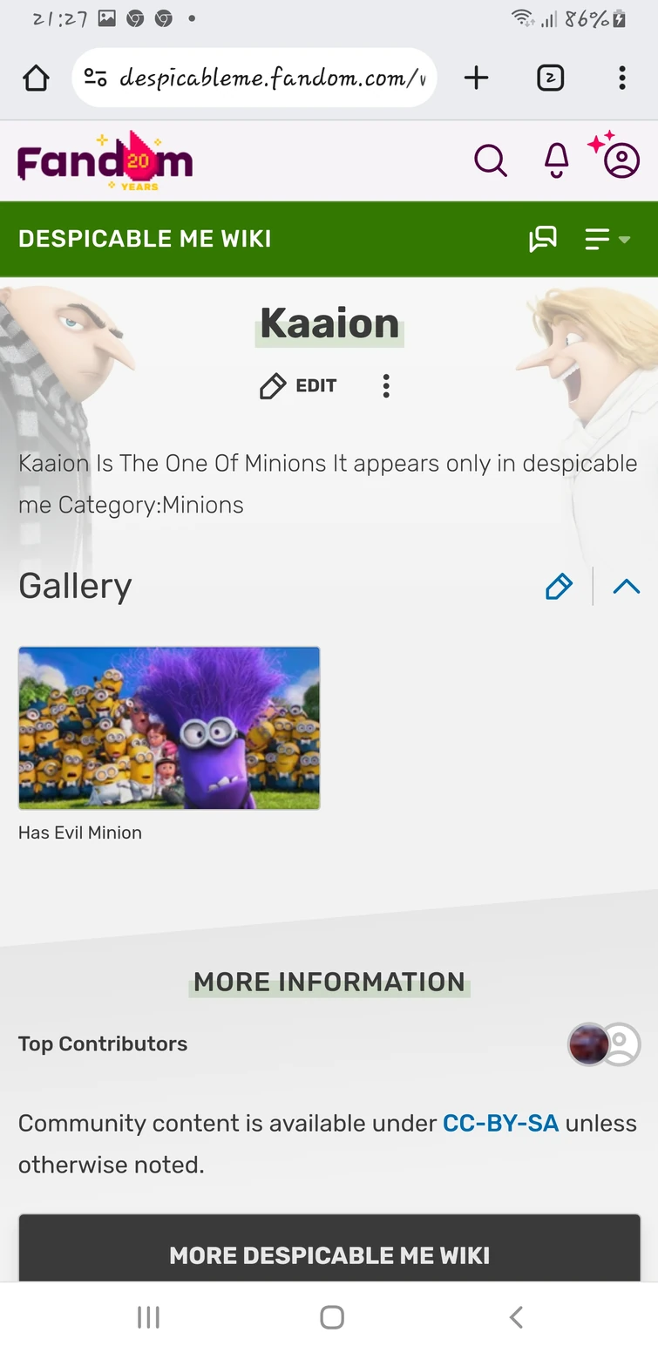Open the CC-BY-SA license link
658x1353 pixels.
(x=500, y=1123)
